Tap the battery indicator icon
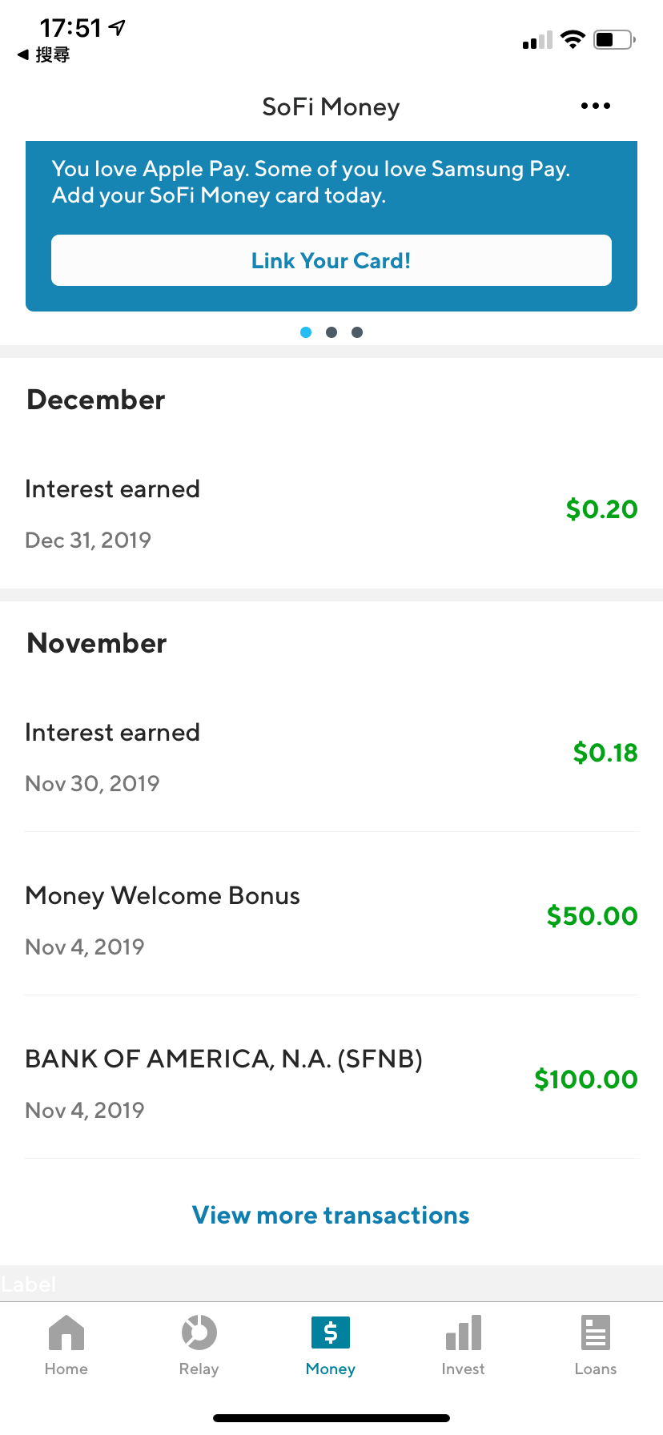663x1435 pixels. (x=614, y=39)
